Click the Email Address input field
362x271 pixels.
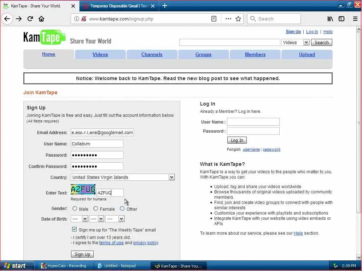click(x=102, y=133)
